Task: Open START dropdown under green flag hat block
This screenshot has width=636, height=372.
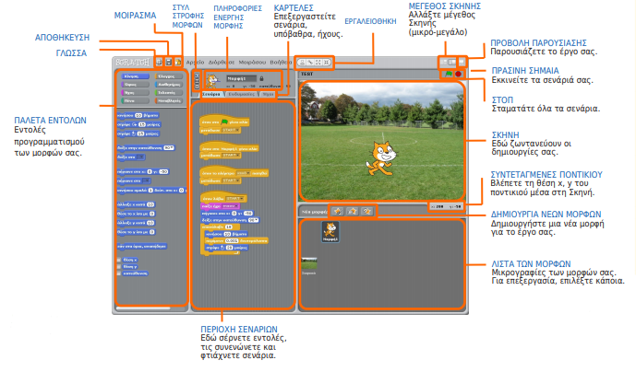Action: (231, 131)
